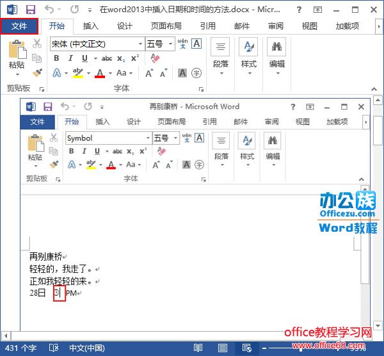Open font size dropdown in outer ribbon
This screenshot has width=384, height=356.
click(x=171, y=44)
